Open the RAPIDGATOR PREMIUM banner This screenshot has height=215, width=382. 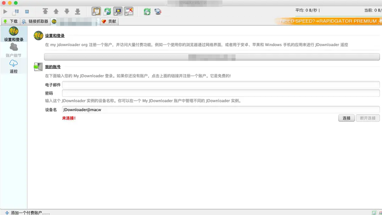[x=328, y=21]
